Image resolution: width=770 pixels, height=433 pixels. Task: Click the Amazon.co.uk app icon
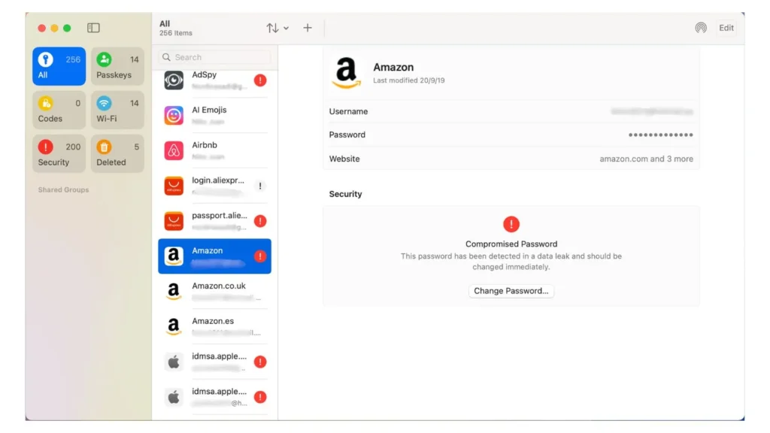[x=174, y=292]
